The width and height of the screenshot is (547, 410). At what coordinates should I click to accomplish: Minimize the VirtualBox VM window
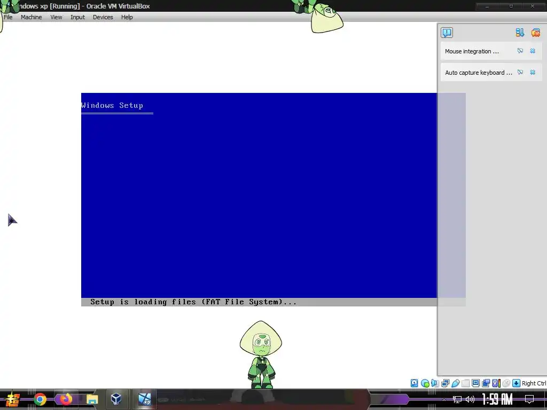[487, 6]
